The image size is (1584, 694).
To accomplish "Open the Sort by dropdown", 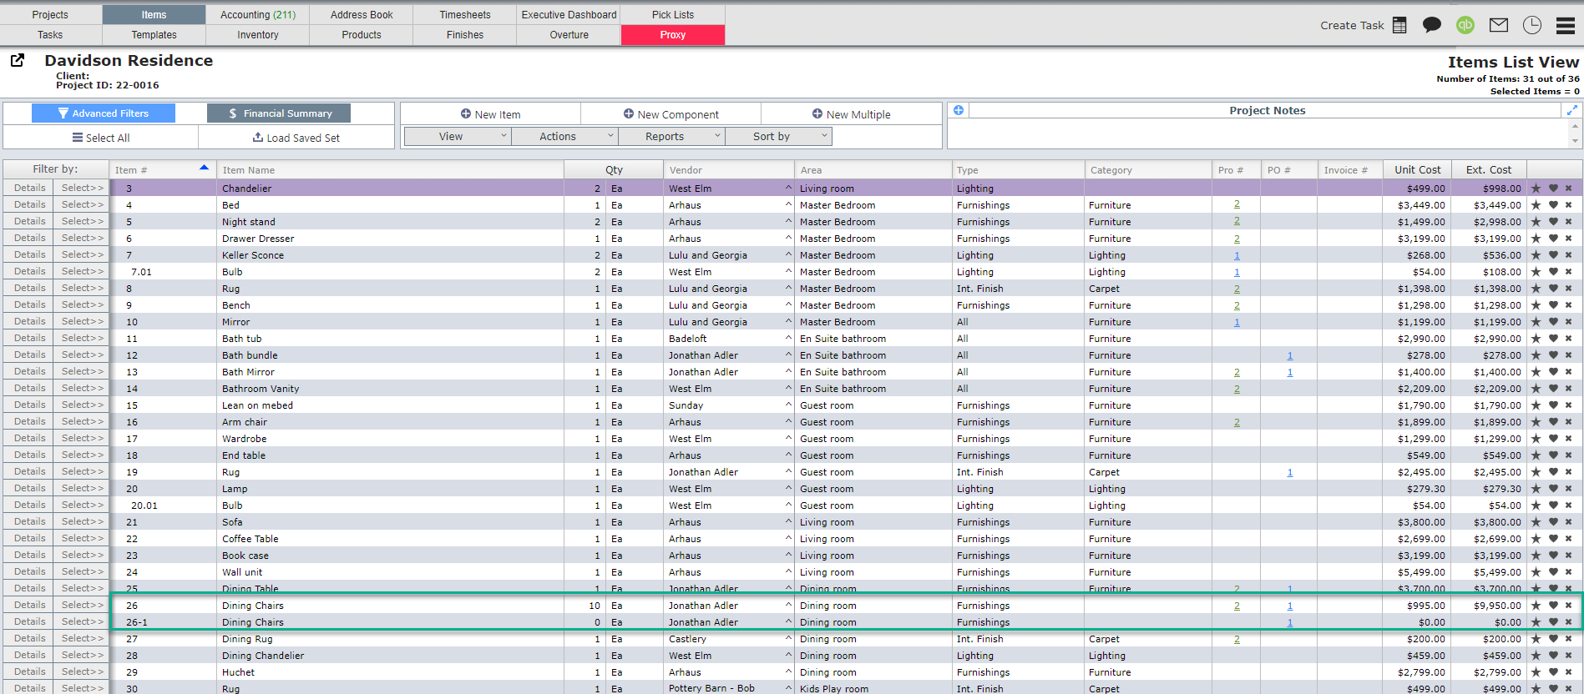I will point(778,136).
